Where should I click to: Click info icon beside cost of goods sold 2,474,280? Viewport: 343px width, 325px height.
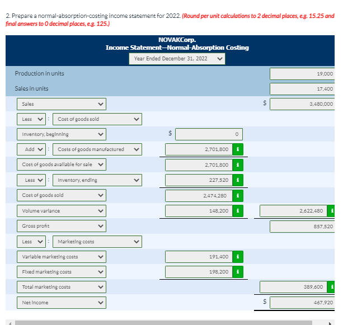238,196
